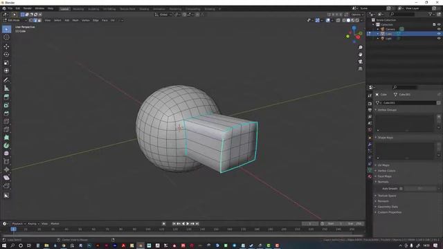Open the timeline Playback menu
This screenshot has width=443, height=249.
coord(19,223)
